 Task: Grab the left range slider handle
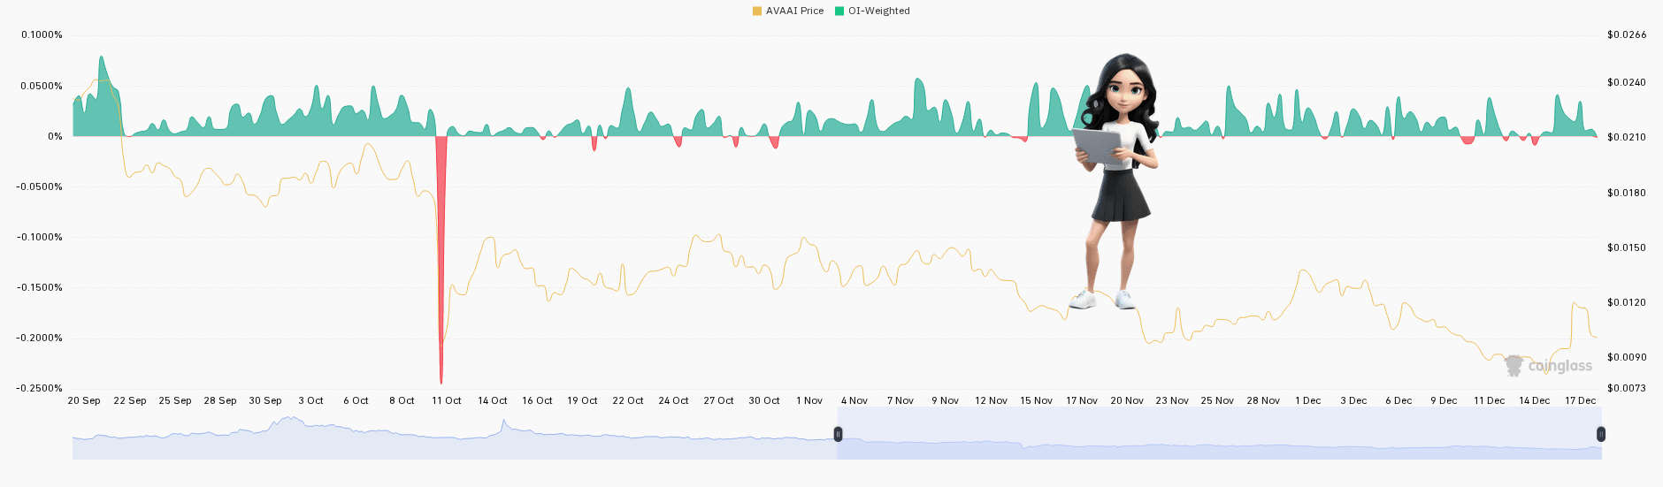838,434
